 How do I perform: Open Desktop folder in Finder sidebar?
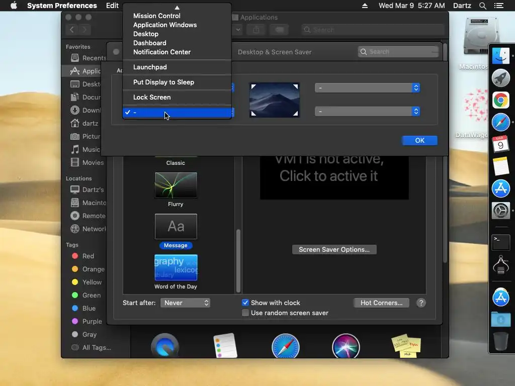[x=86, y=84]
